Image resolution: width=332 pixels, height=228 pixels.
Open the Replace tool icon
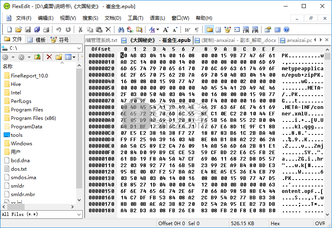(130, 29)
